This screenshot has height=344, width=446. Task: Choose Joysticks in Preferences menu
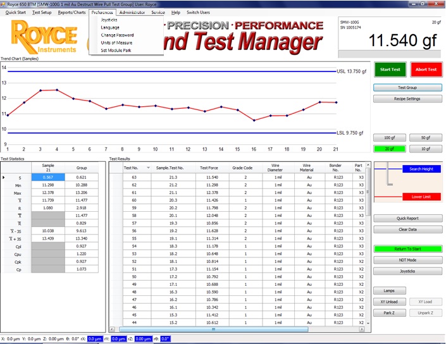(109, 20)
